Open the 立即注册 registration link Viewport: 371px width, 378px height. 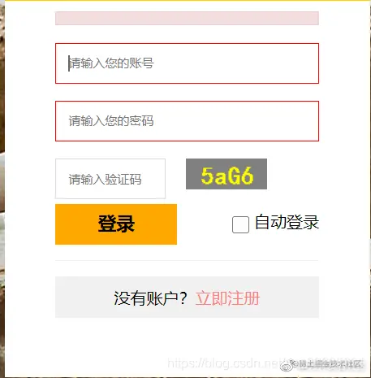[227, 298]
